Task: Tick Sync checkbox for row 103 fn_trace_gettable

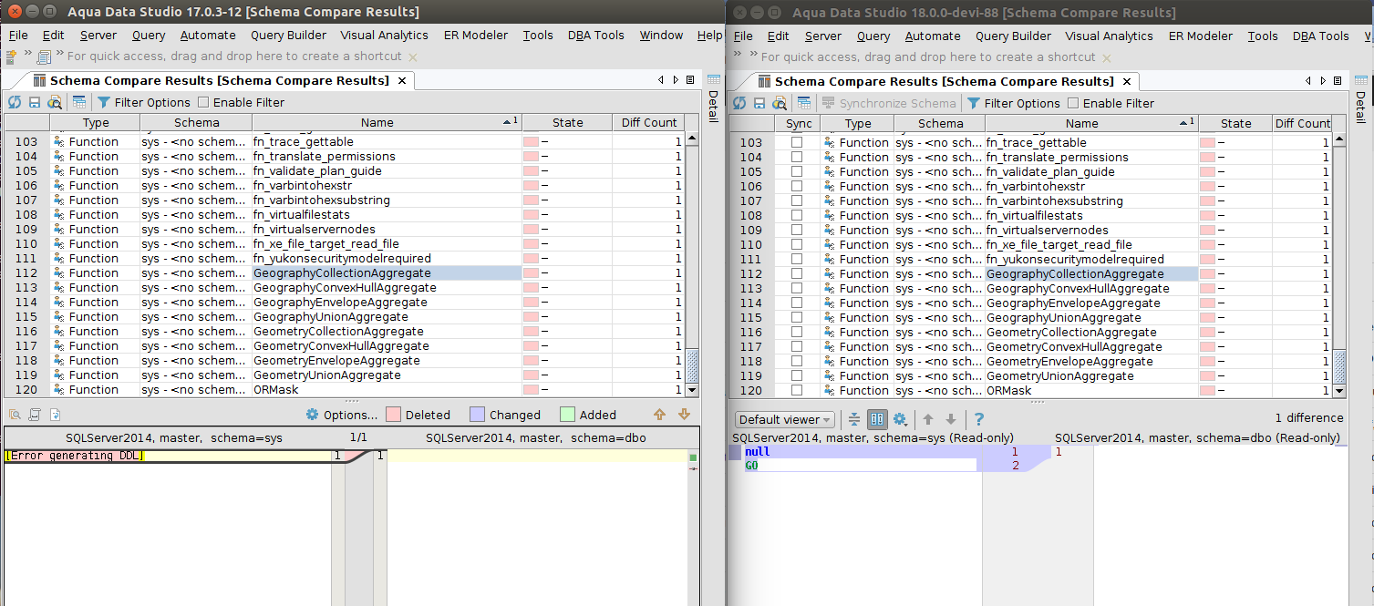Action: (797, 142)
